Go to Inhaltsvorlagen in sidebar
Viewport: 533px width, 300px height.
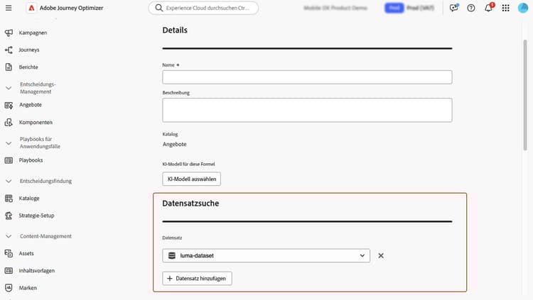point(37,270)
